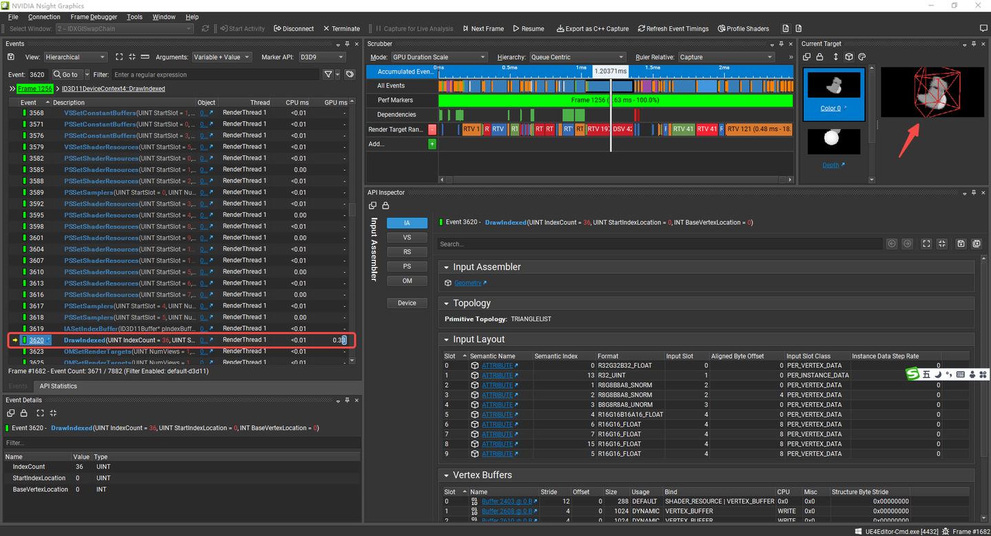Click the Geometry link in Input Assembler
The image size is (991, 536).
pyautogui.click(x=468, y=283)
